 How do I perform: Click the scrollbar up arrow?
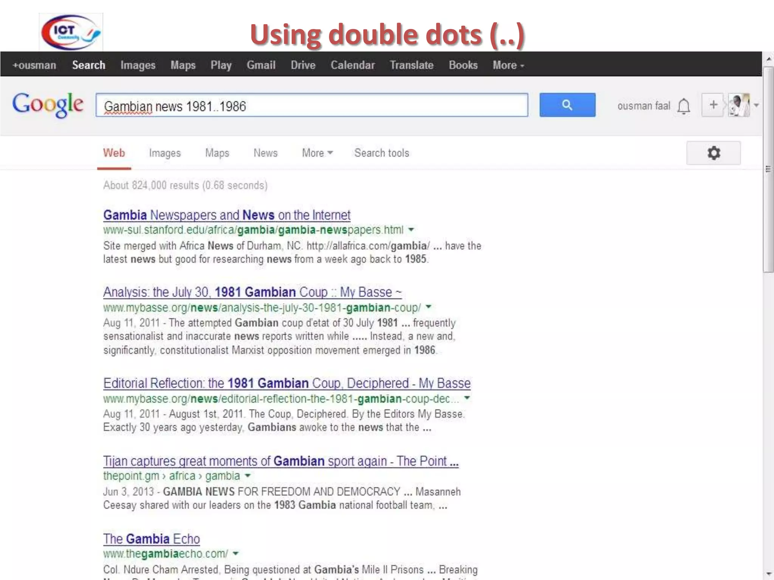tap(768, 59)
